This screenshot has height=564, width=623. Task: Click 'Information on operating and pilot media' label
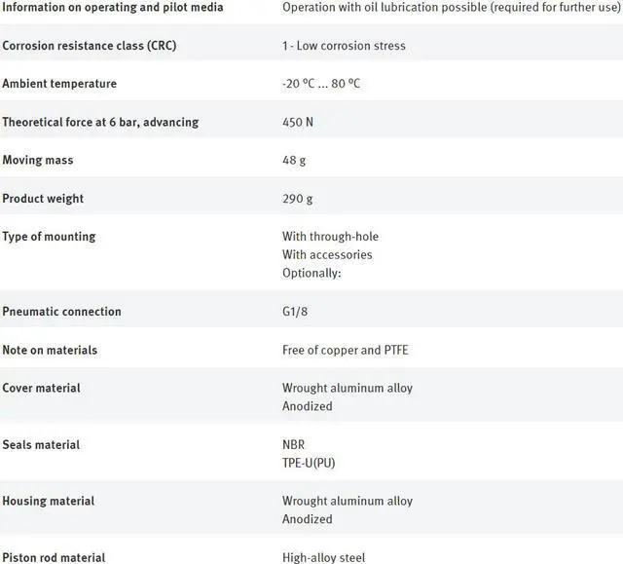coord(113,7)
